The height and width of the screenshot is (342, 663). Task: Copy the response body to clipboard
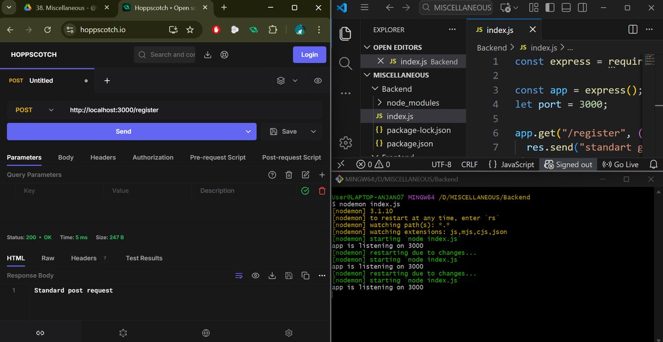[306, 276]
